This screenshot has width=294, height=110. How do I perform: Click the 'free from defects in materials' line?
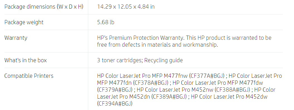pyautogui.click(x=158, y=45)
